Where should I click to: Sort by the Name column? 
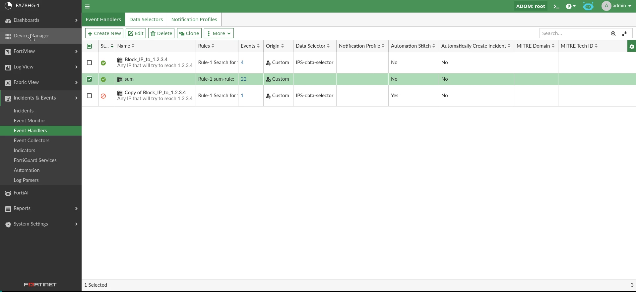click(126, 46)
